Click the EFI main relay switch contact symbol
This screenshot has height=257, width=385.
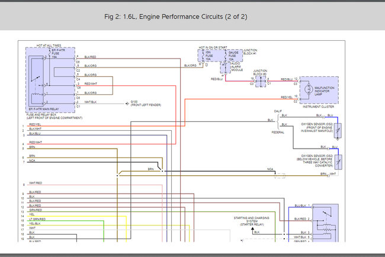[36, 79]
